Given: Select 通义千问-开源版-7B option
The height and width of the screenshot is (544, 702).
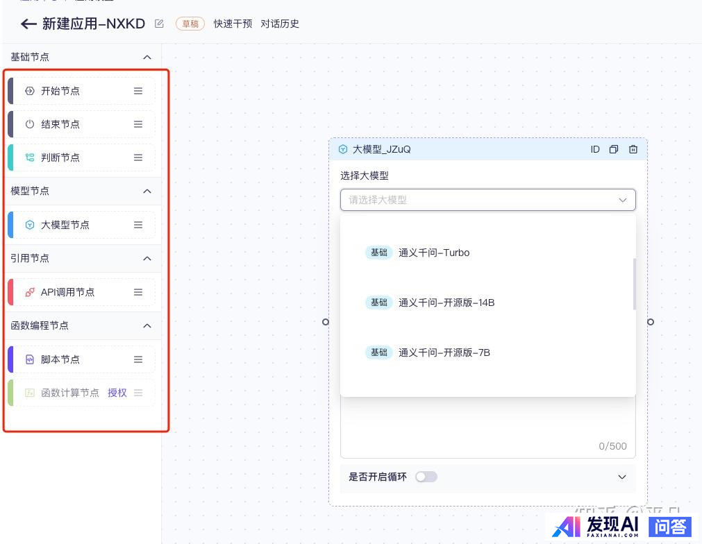Looking at the screenshot, I should [x=487, y=352].
